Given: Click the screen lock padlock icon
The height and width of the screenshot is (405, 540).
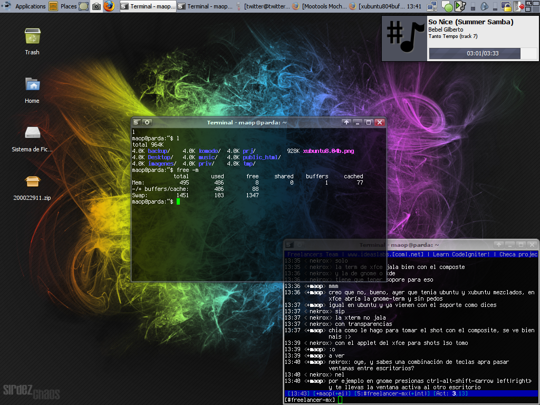Looking at the screenshot, I should pos(506,6).
